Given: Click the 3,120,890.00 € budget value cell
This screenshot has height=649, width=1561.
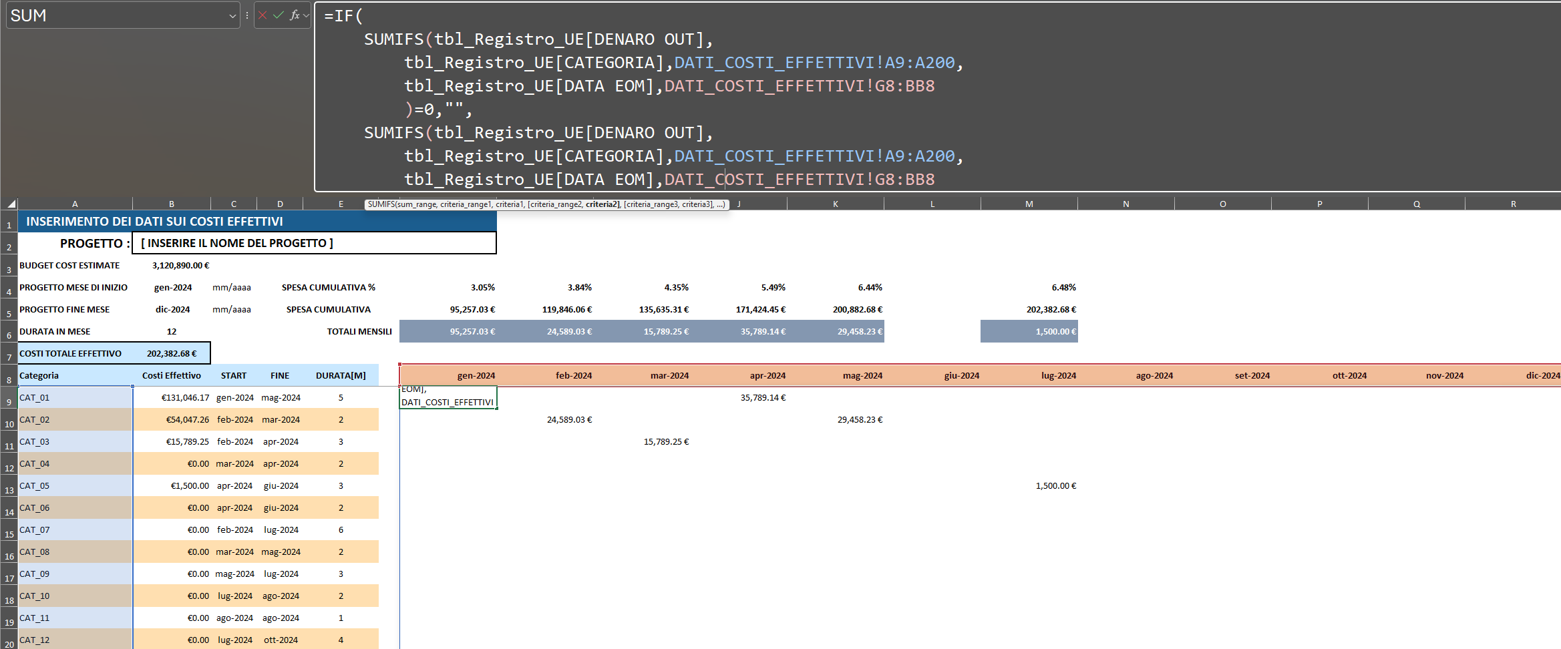Looking at the screenshot, I should [179, 265].
